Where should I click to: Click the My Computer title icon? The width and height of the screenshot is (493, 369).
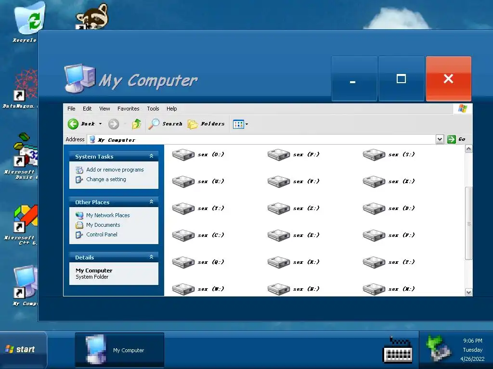click(79, 78)
